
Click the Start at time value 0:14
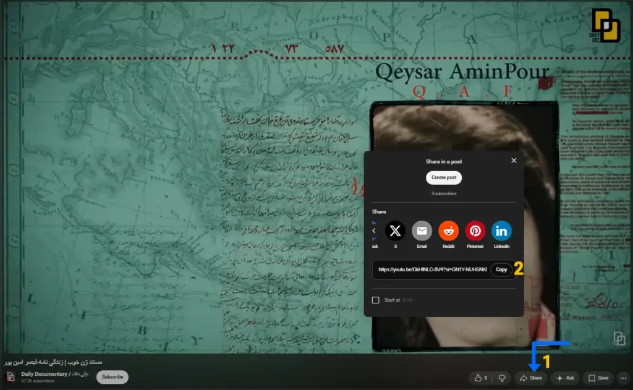pyautogui.click(x=407, y=300)
